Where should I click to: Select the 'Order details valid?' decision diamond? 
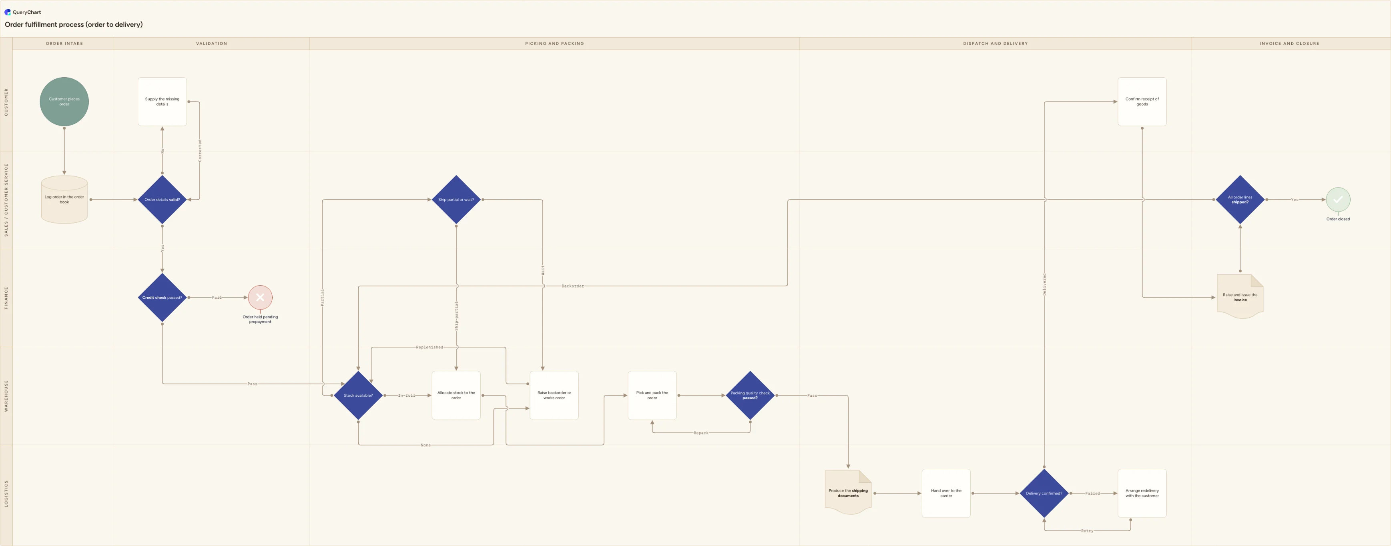tap(162, 200)
